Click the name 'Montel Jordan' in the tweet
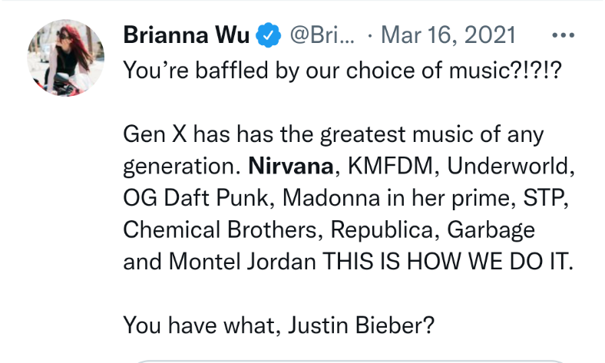 pos(243,261)
